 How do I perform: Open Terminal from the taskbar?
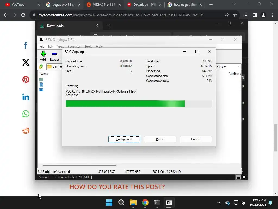coord(157,202)
